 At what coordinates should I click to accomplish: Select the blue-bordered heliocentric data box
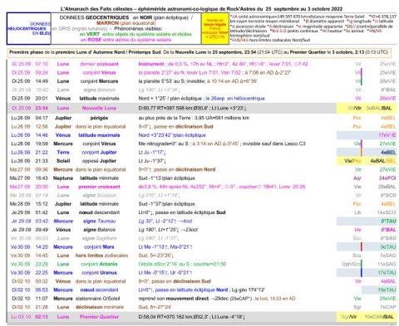point(29,28)
